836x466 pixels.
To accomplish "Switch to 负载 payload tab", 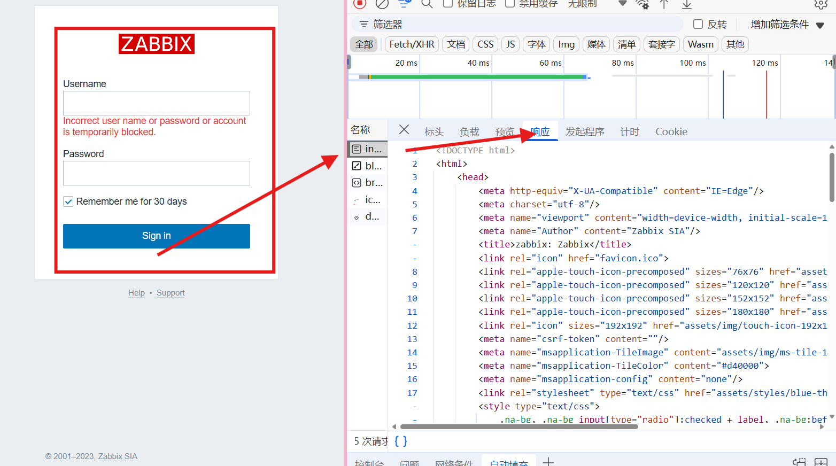I will (x=469, y=131).
